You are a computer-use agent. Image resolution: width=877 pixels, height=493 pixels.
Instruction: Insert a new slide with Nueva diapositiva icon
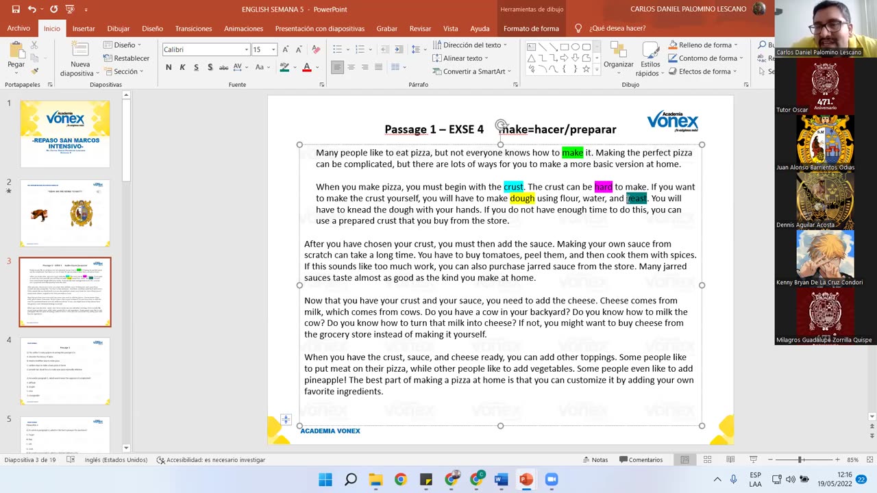click(80, 49)
